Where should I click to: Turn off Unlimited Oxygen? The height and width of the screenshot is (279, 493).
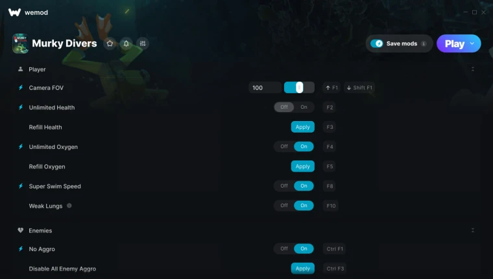click(x=284, y=146)
